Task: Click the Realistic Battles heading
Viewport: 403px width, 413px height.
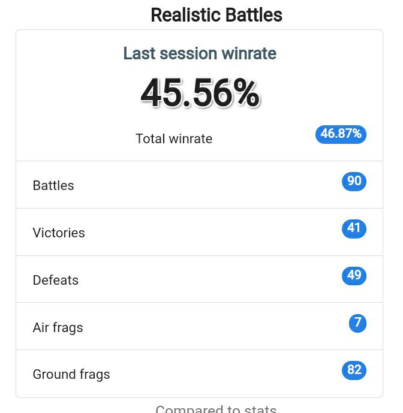Action: pyautogui.click(x=216, y=15)
